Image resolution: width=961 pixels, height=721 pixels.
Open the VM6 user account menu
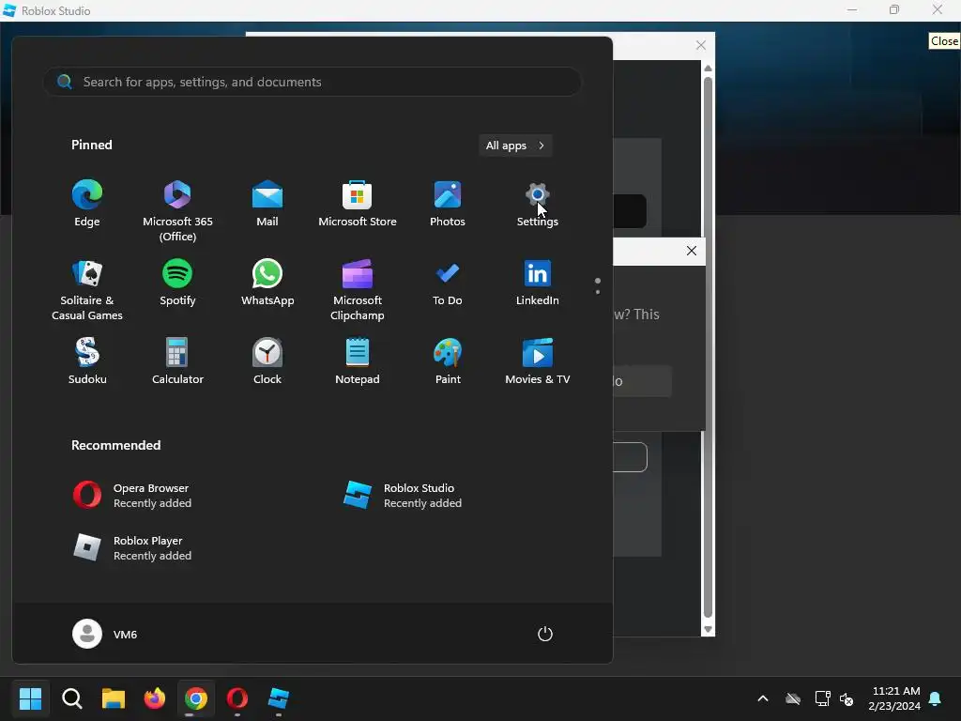pyautogui.click(x=105, y=634)
